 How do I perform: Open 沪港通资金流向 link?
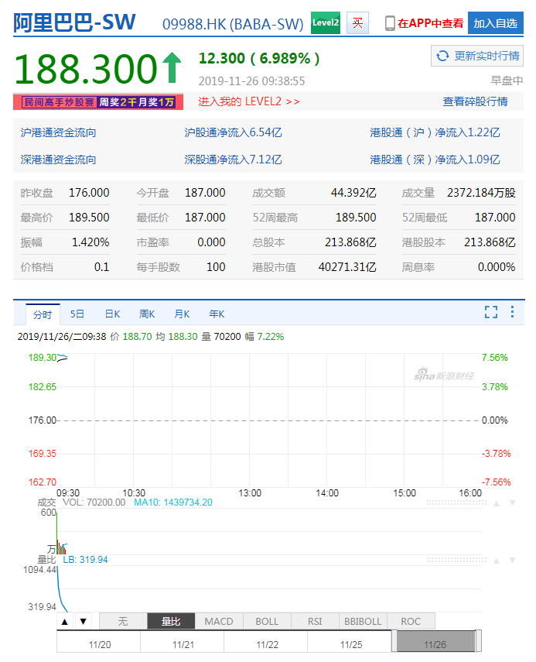tap(58, 133)
